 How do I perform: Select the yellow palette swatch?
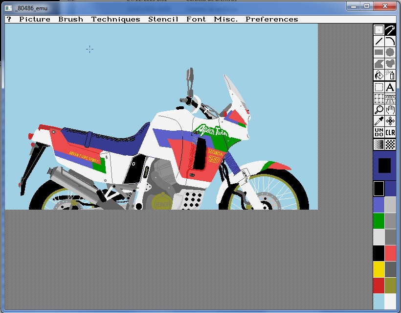pos(379,269)
